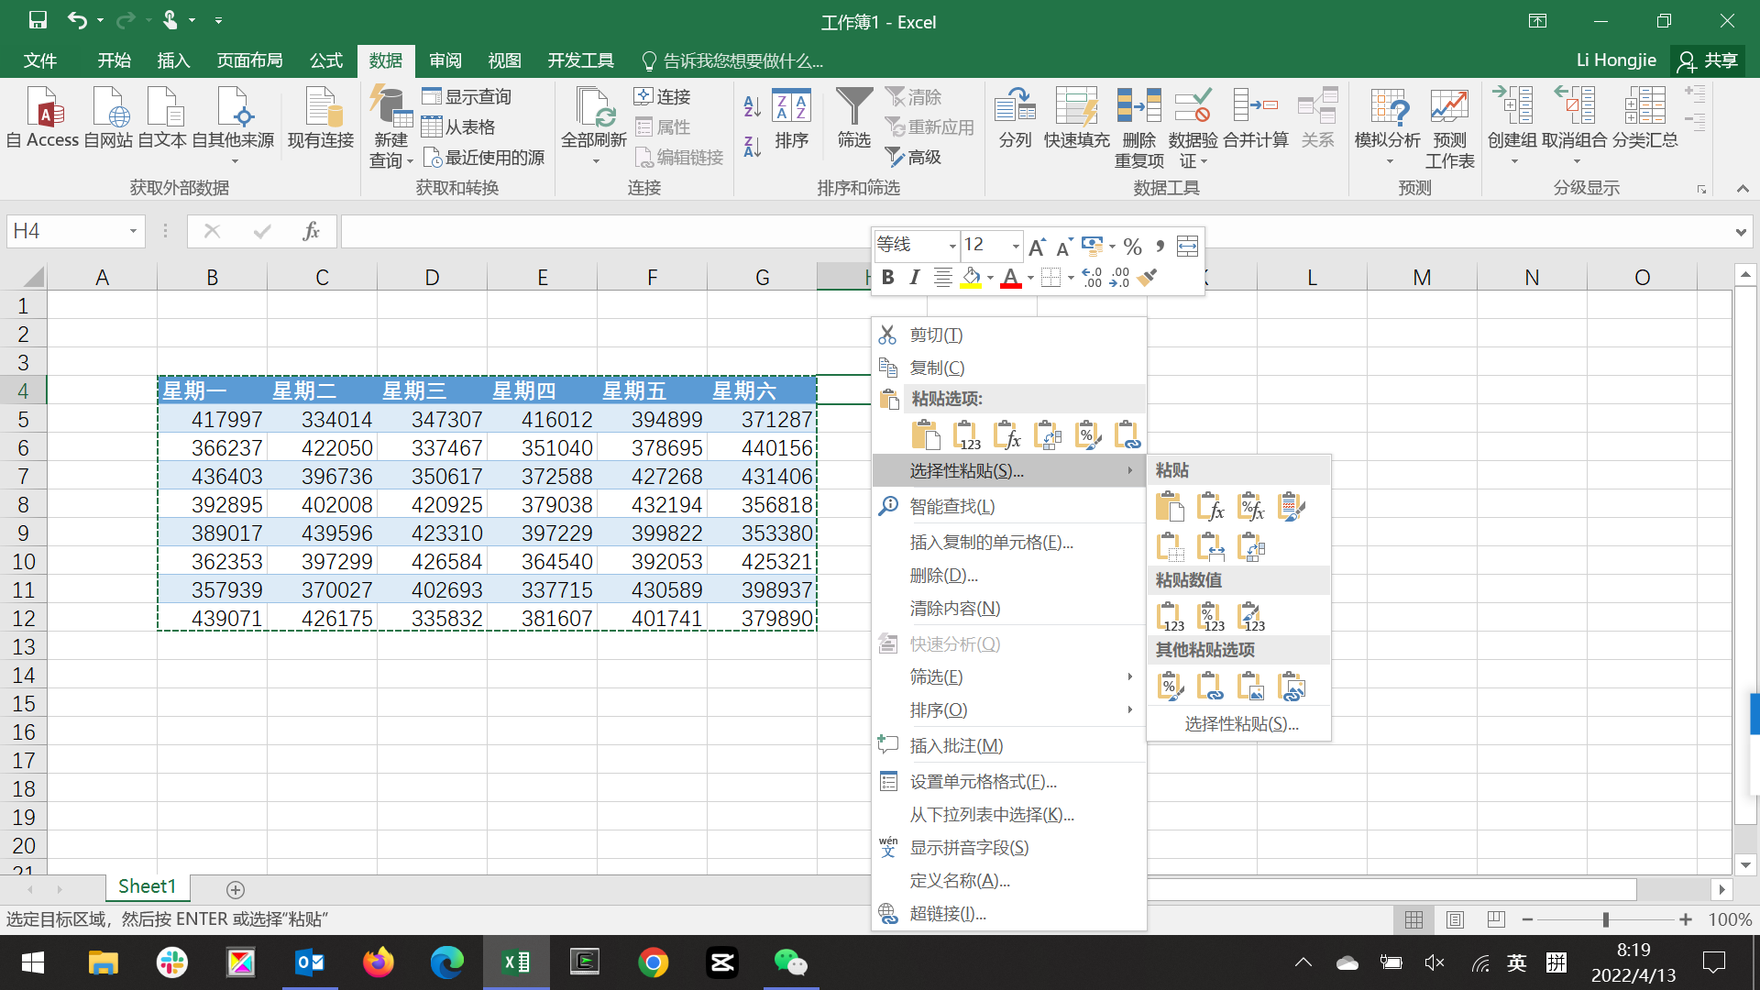Open the 等线 font name dropdown
This screenshot has height=990, width=1760.
[951, 246]
